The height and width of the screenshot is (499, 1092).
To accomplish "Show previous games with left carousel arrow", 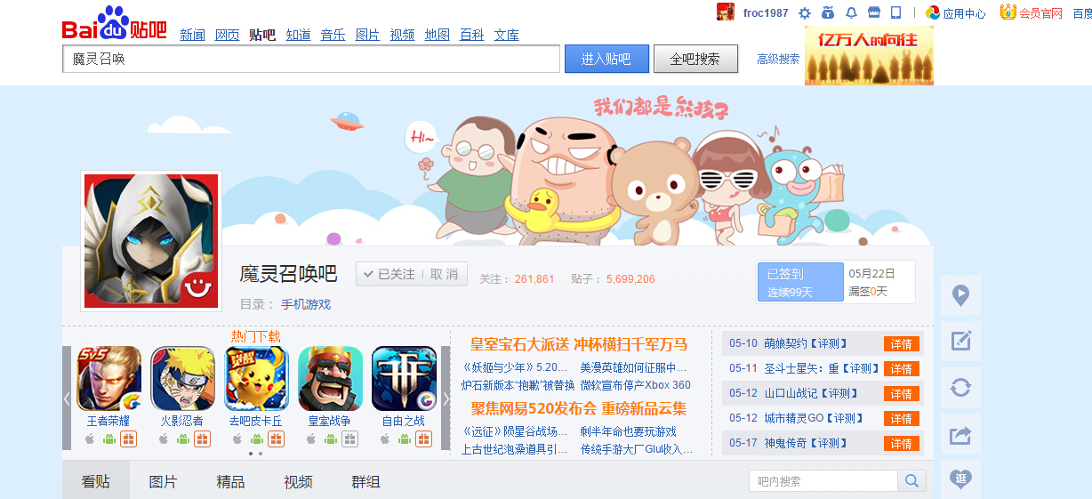I will click(x=67, y=398).
